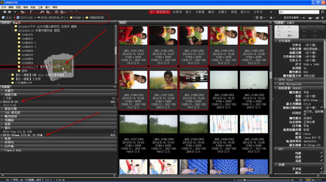Image resolution: width=326 pixels, height=182 pixels.
Task: Select folder 101MSDCF in the tree
Action: click(x=27, y=55)
